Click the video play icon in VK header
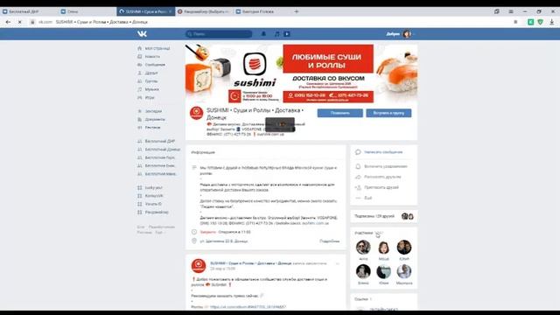 [x=287, y=34]
